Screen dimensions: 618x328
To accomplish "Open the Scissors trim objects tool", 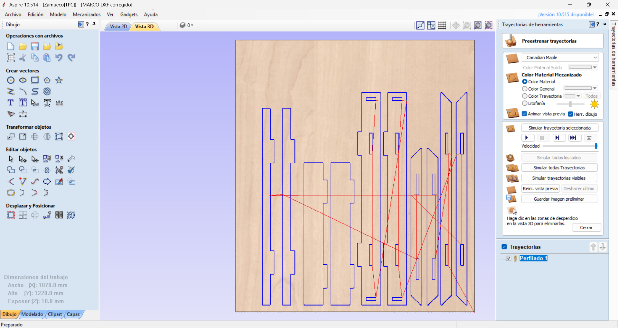I will click(59, 170).
